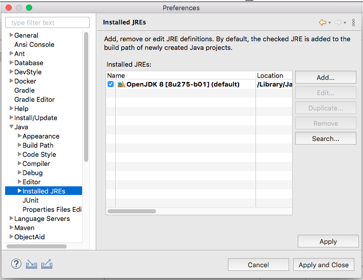Viewport: 363px width, 280px height.
Task: Open the back history dropdown arrow
Action: tap(330, 23)
